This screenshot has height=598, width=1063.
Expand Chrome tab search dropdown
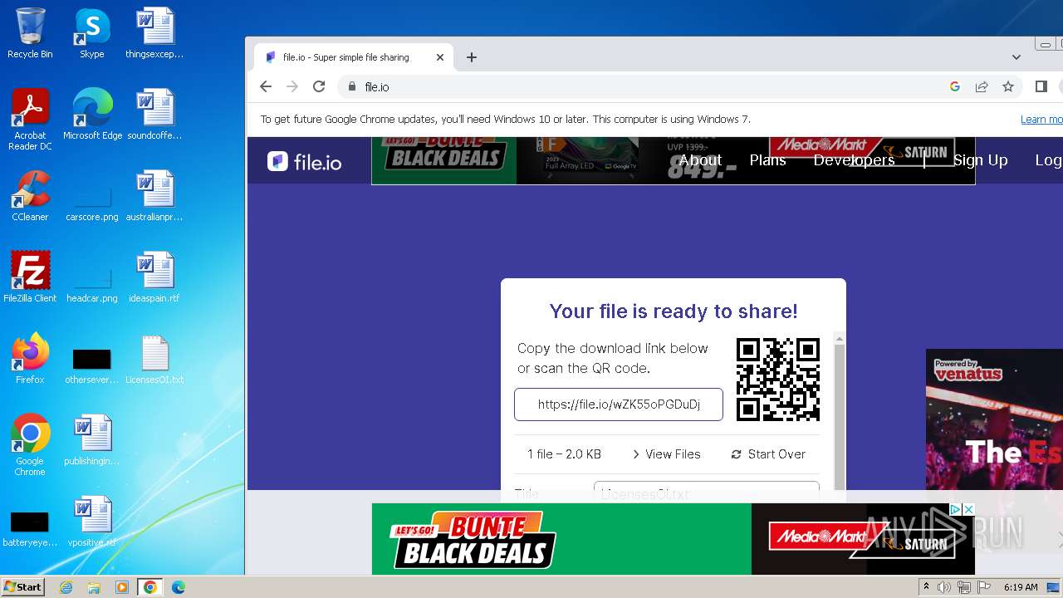(x=1016, y=57)
